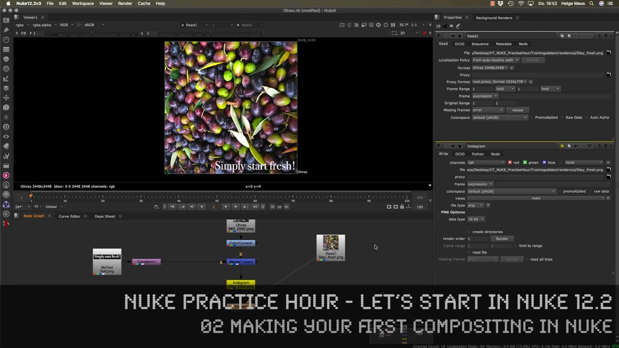Toggle the green channel checkbox
The width and height of the screenshot is (619, 348).
(x=525, y=162)
